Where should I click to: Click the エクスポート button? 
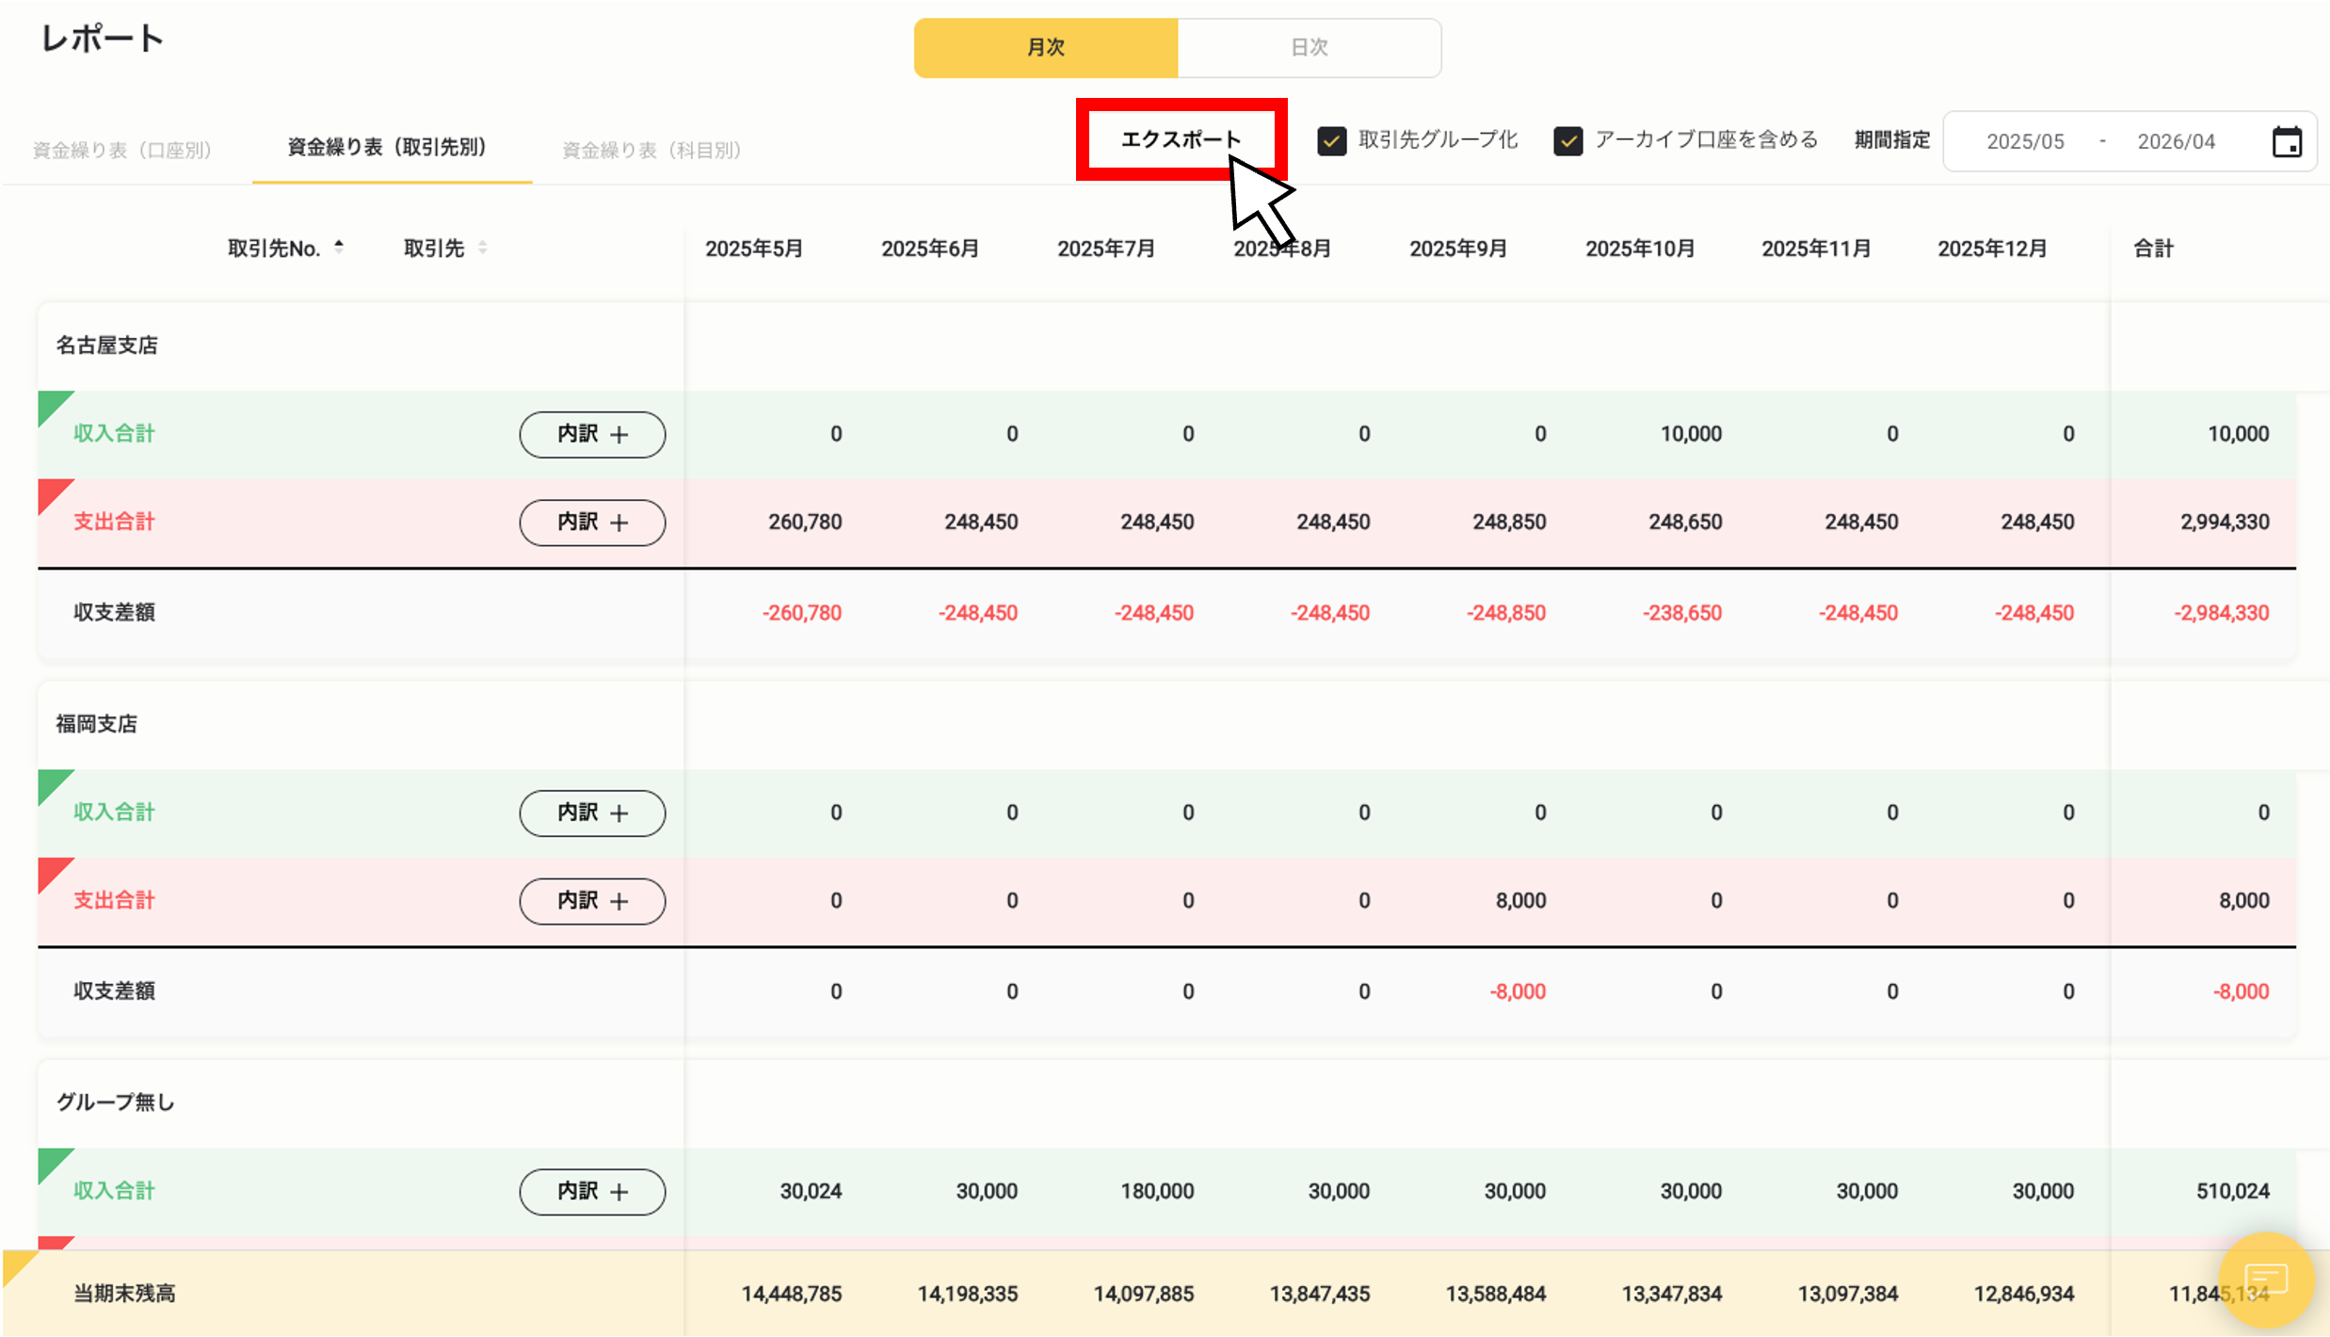coord(1181,138)
